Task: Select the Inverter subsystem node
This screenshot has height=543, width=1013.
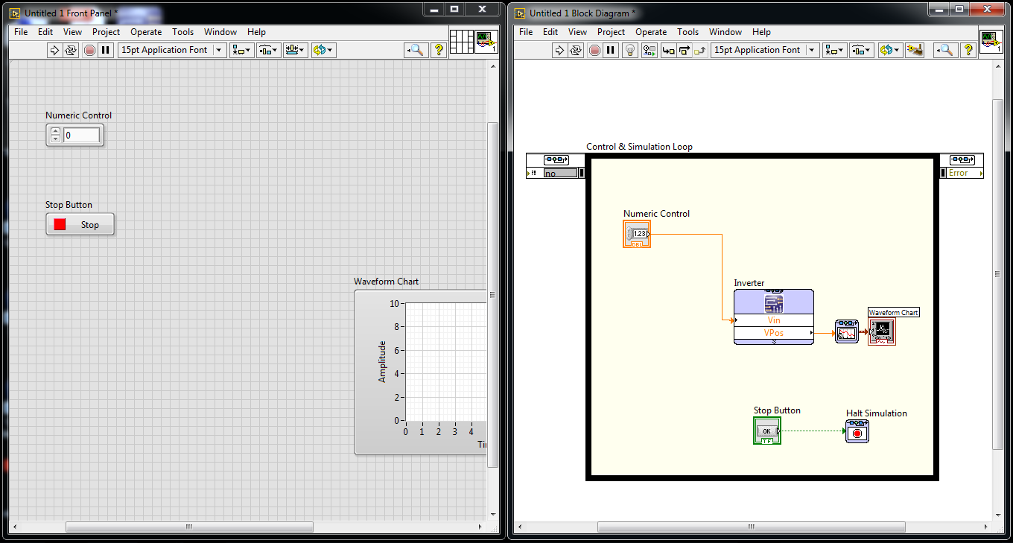Action: (774, 317)
